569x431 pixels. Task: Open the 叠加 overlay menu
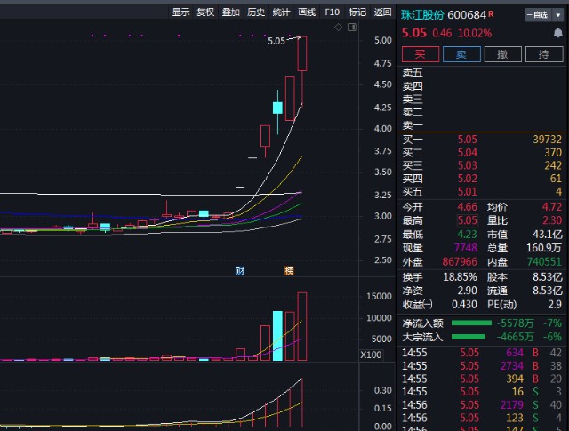(231, 12)
